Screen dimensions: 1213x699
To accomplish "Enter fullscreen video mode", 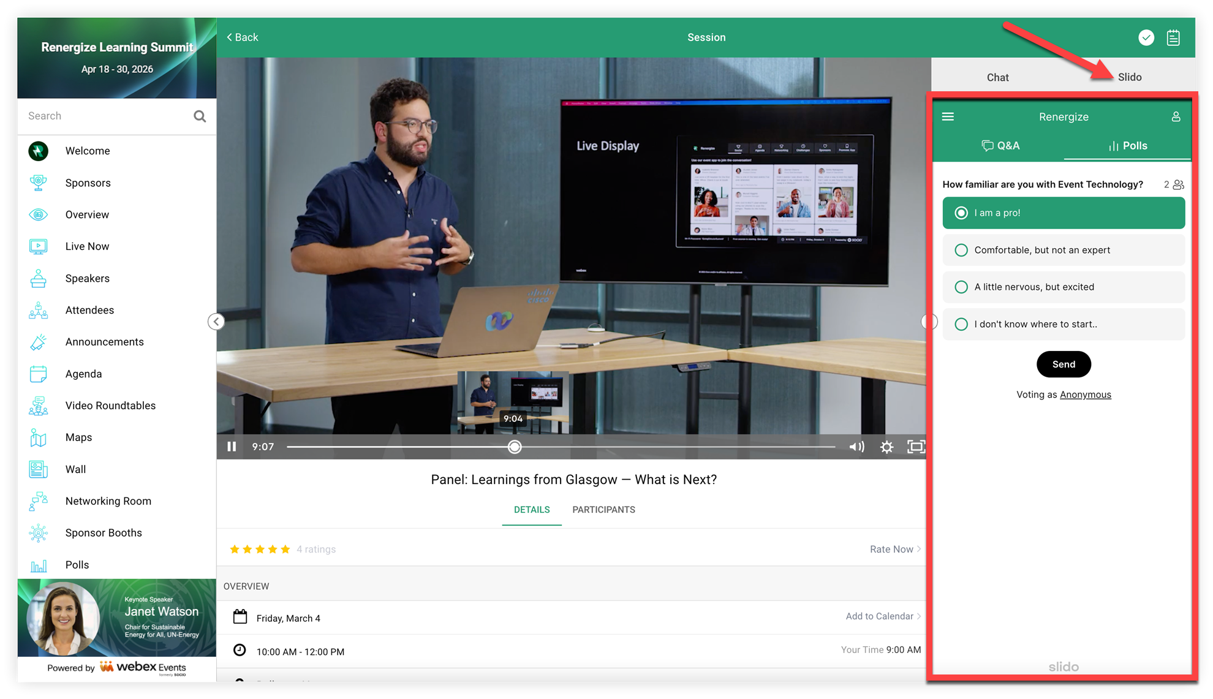I will (x=916, y=447).
